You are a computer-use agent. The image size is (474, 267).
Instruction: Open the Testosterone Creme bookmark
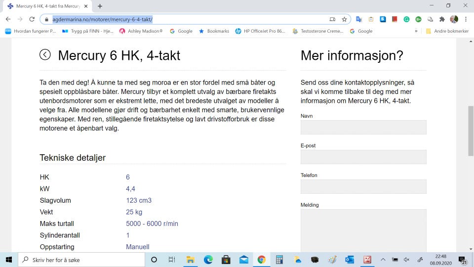coord(317,31)
